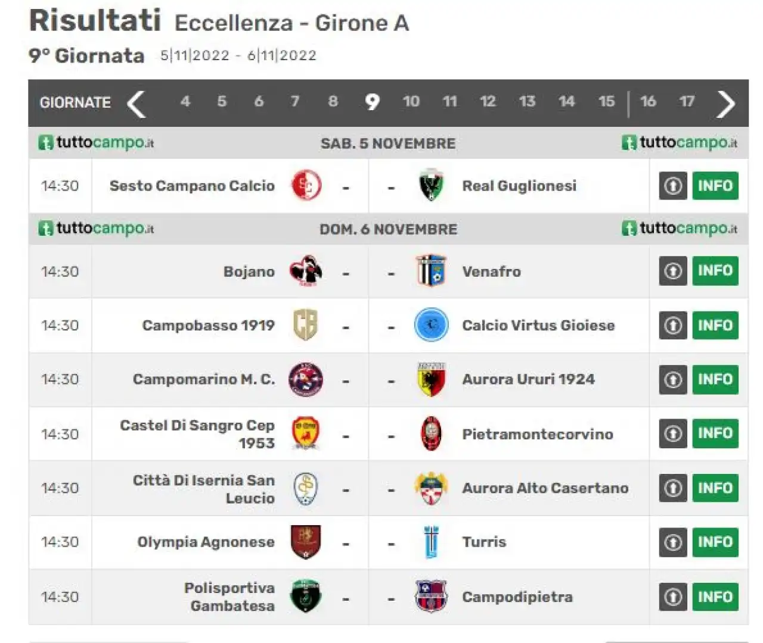Show next giornate with right chevron
The image size is (763, 643).
click(725, 104)
